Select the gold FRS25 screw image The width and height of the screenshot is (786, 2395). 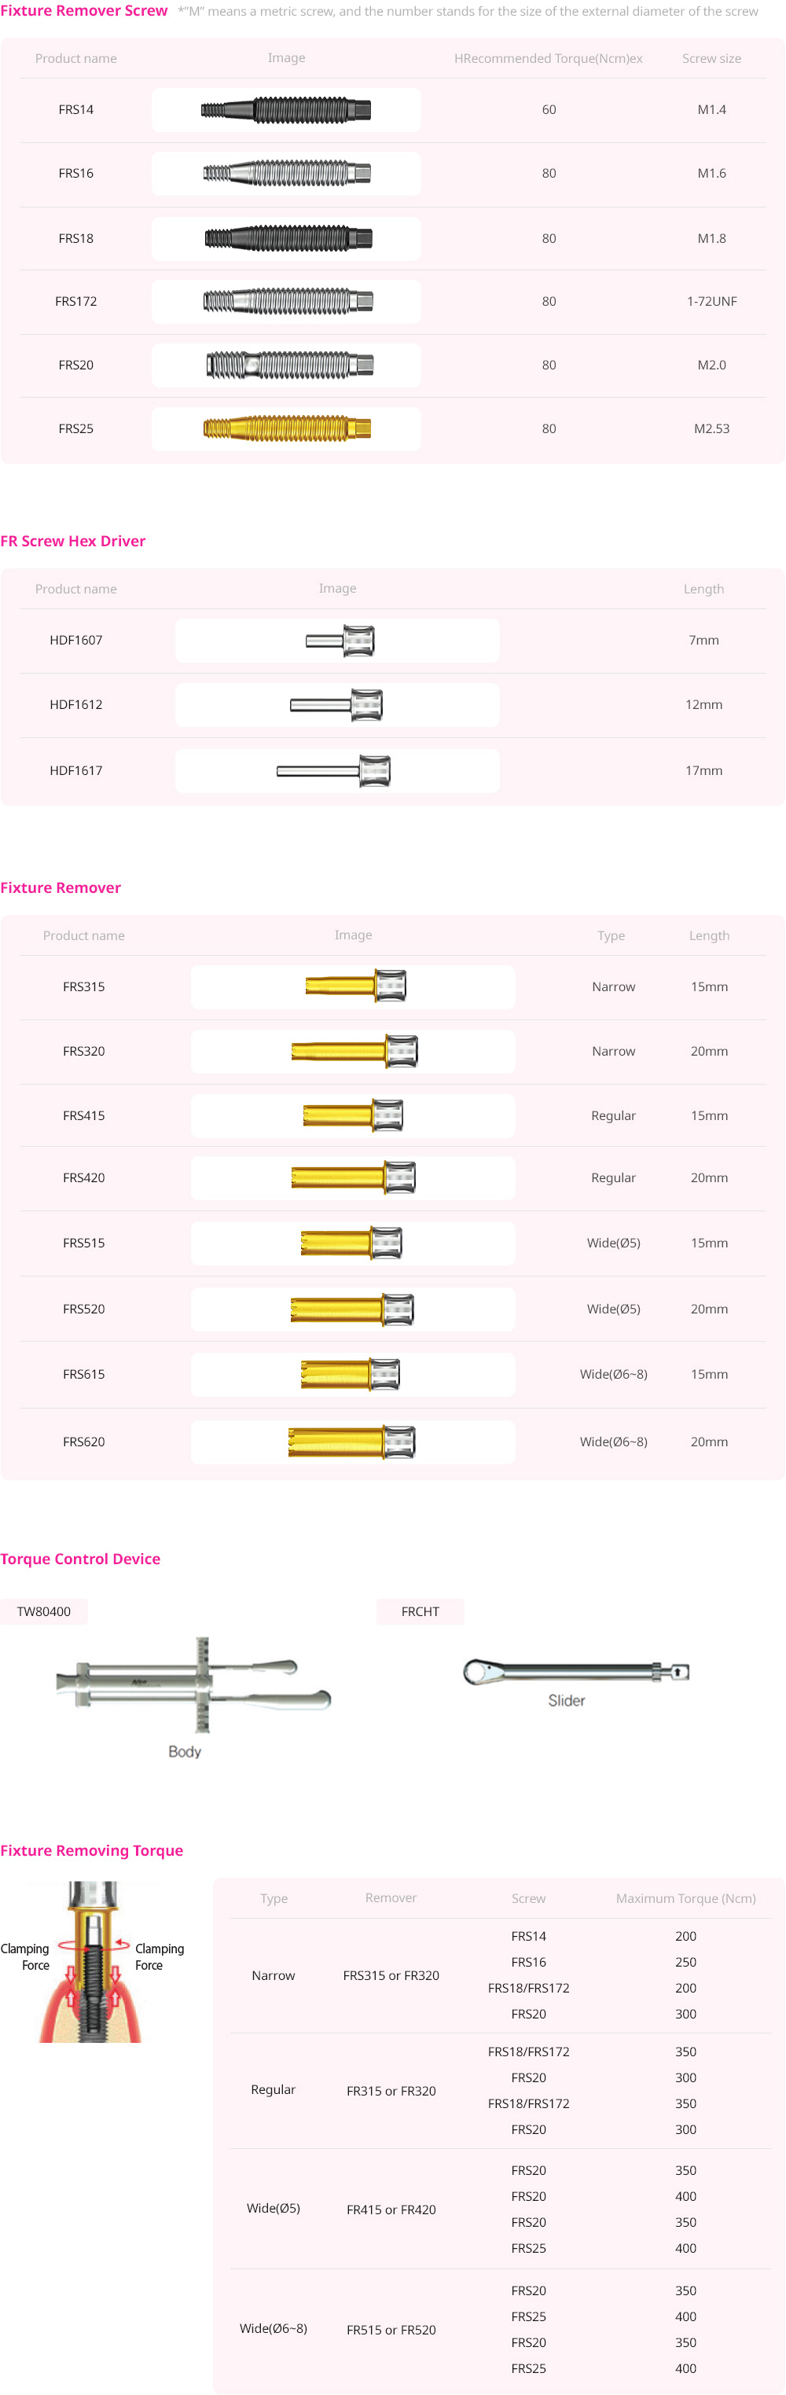click(x=286, y=428)
